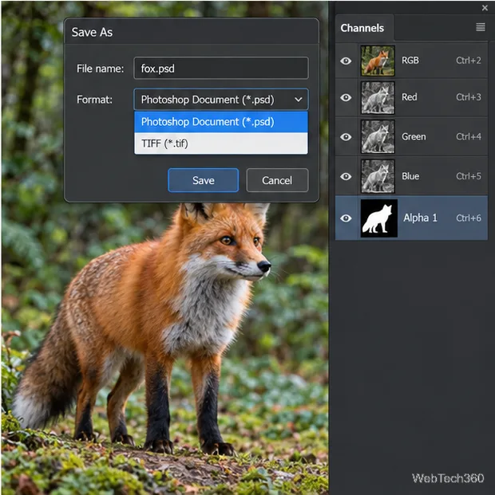Choose Photoshop Document (*.psd) from list
The height and width of the screenshot is (495, 495).
221,122
